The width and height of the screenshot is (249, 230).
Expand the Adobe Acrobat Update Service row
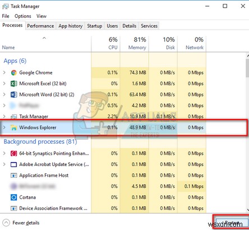4,164
